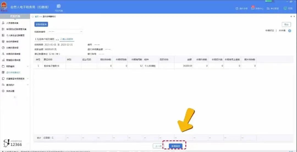Click the blue help question-mark icon
297x152 pixels.
pyautogui.click(x=290, y=31)
